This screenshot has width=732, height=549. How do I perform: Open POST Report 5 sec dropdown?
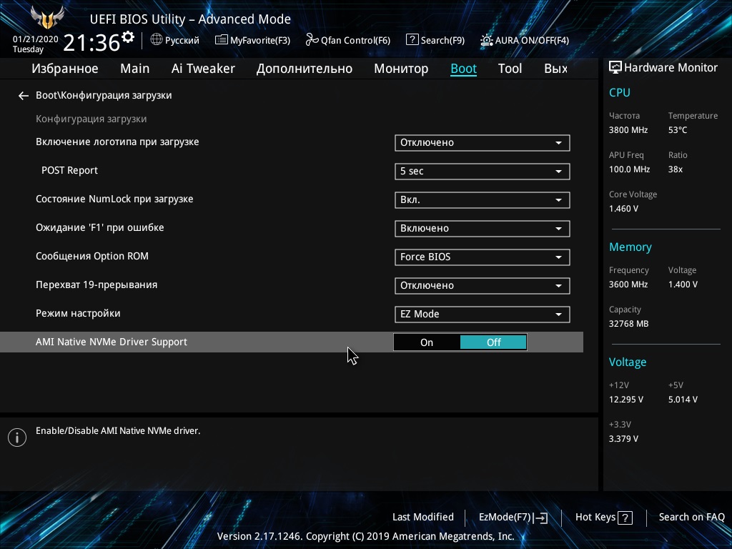(483, 172)
